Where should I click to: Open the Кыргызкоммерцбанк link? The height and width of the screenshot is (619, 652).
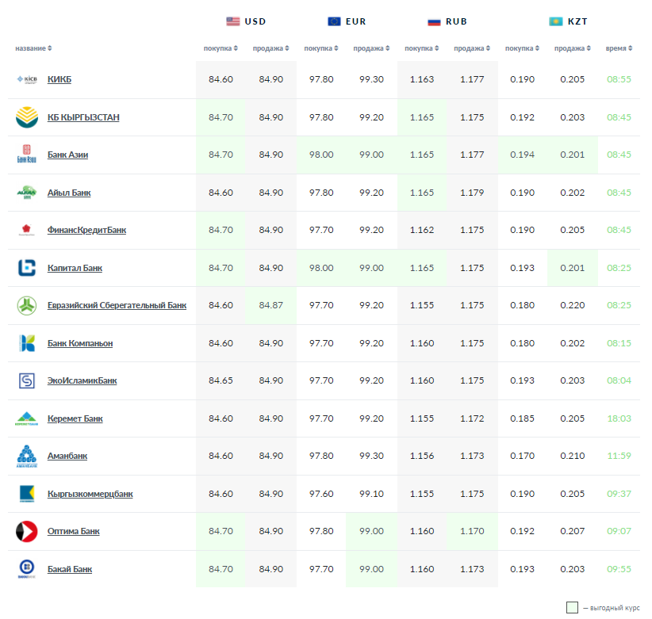90,494
